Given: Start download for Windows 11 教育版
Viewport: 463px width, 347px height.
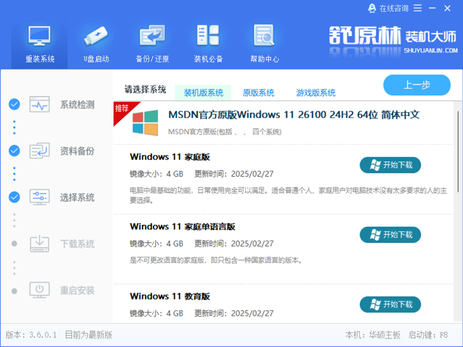Looking at the screenshot, I should point(390,305).
